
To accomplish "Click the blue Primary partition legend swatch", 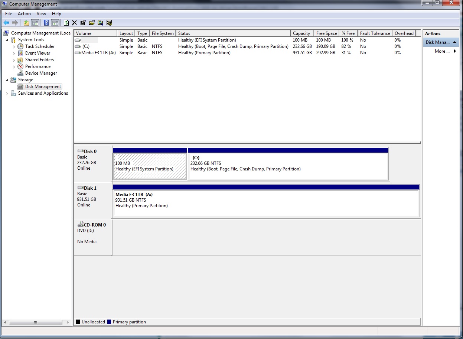I will click(109, 322).
